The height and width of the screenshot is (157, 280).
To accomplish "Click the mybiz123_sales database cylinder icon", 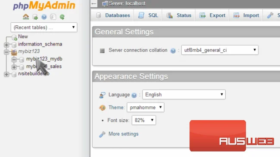I will 22,67.
